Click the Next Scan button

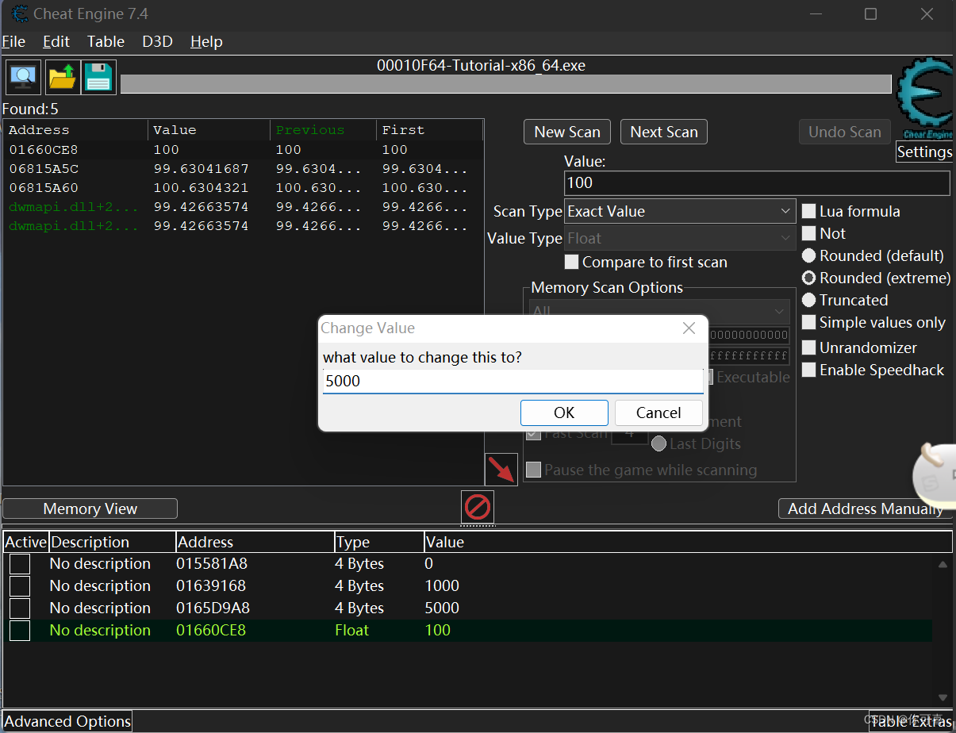pos(664,132)
